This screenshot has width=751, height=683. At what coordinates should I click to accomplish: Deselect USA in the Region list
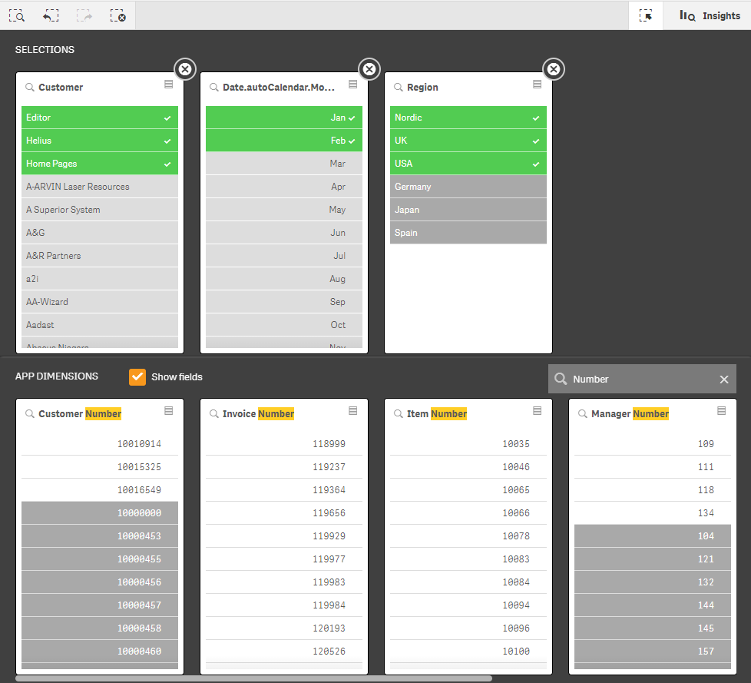[468, 164]
